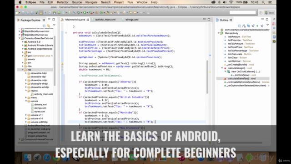Click the green Run button in toolbar
The width and height of the screenshot is (291, 164).
coord(85,13)
